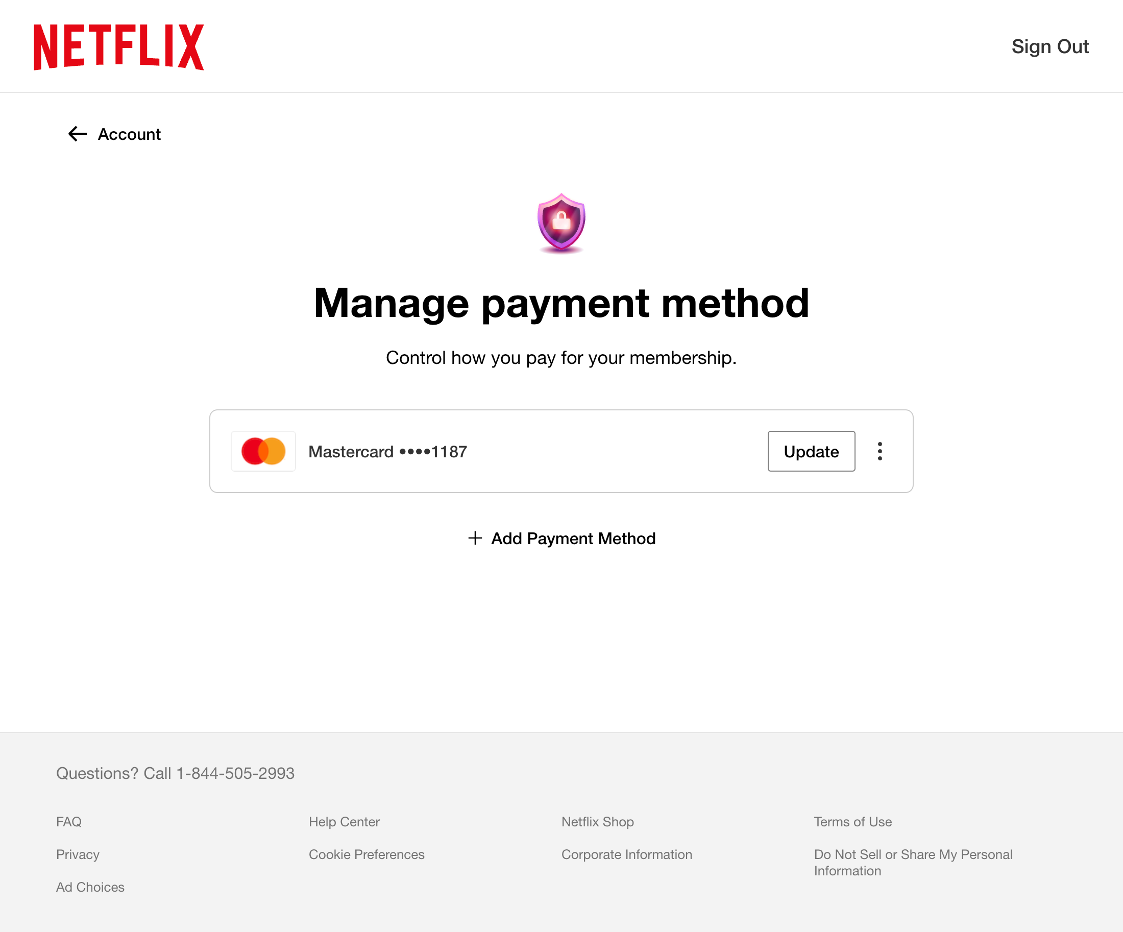Open Ad Choices
This screenshot has height=932, width=1123.
pos(90,887)
